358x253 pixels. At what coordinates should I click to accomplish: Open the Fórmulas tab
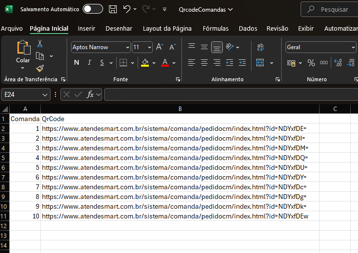click(215, 28)
